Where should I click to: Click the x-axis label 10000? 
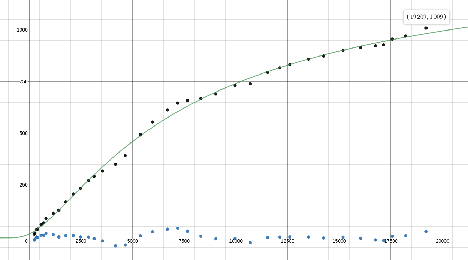pos(236,241)
